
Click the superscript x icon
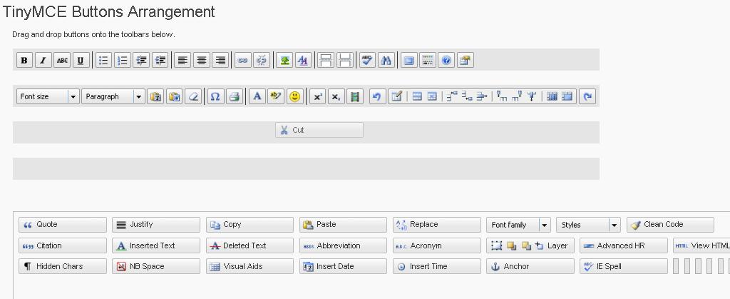[x=317, y=96]
